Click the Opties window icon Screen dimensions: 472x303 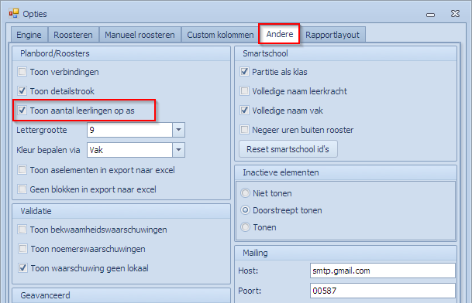coord(13,13)
